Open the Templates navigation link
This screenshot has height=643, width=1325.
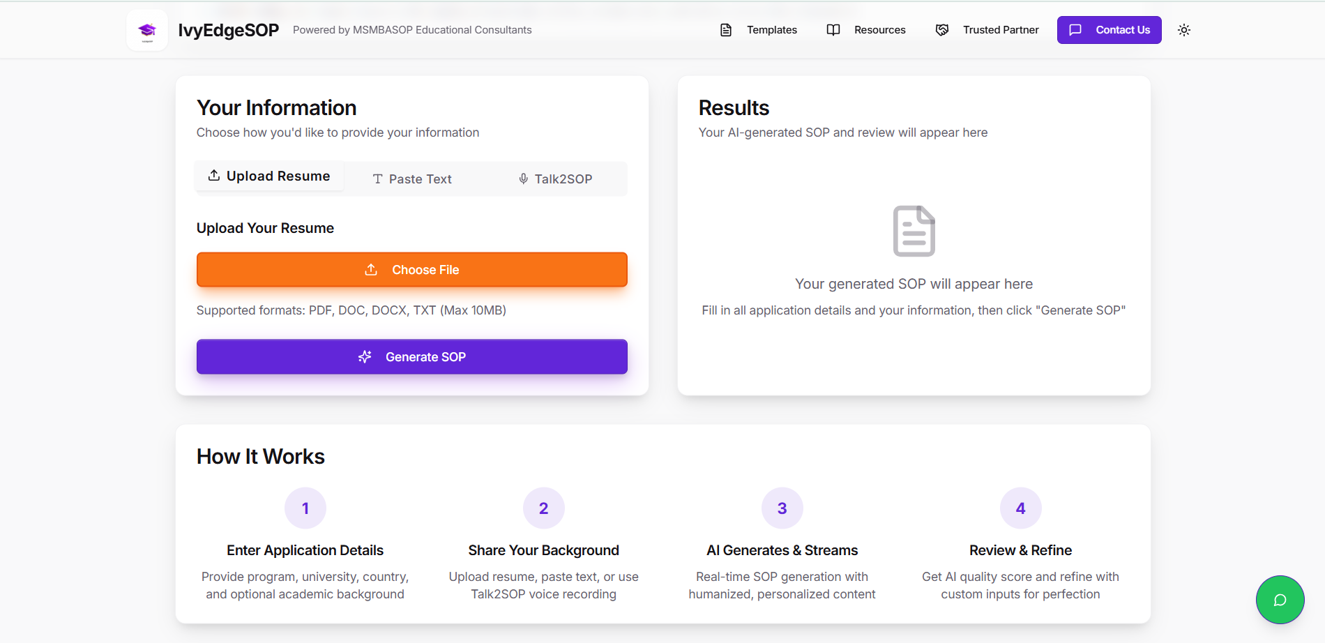[771, 30]
